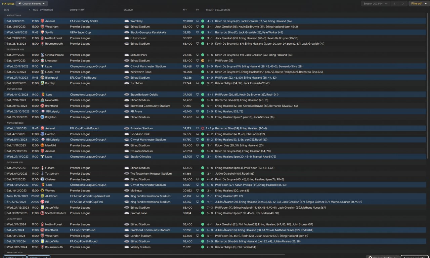Open the EFL Cup Third Round link
This screenshot has height=258, width=430.
83,78
